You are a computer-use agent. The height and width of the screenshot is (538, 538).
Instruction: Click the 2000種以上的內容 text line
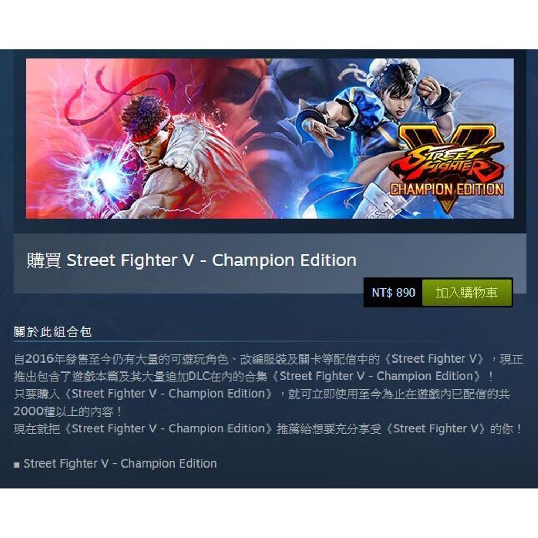pyautogui.click(x=68, y=411)
